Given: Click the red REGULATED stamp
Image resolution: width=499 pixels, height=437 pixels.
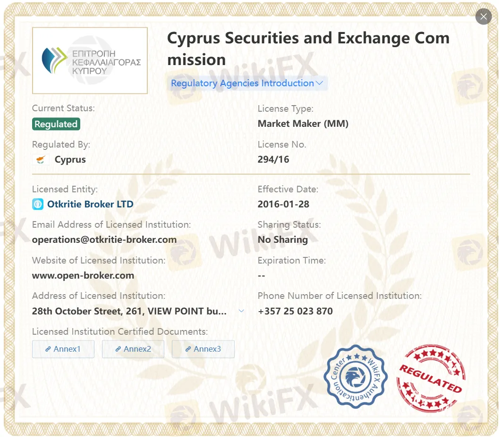Looking at the screenshot, I should (x=431, y=378).
